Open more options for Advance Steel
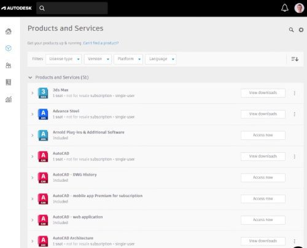 294,114
